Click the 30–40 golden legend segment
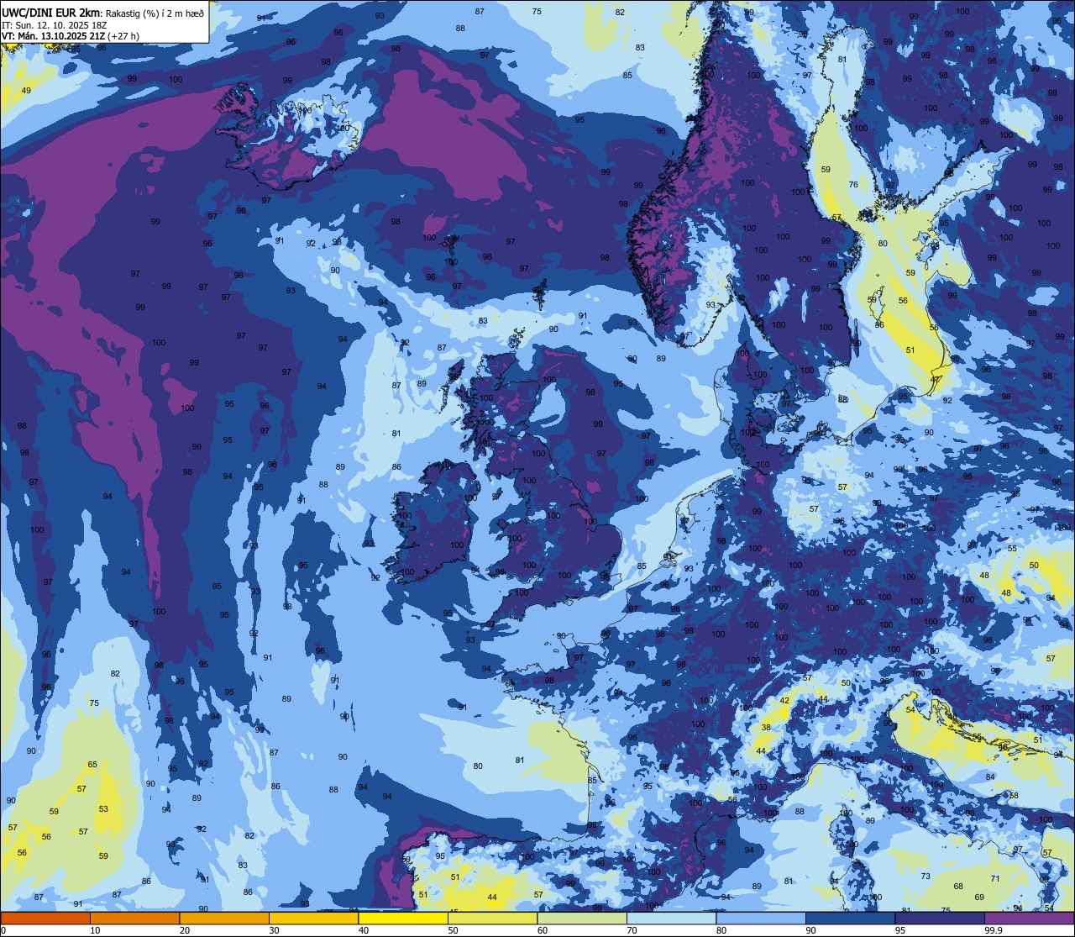The height and width of the screenshot is (937, 1075). coord(313,918)
